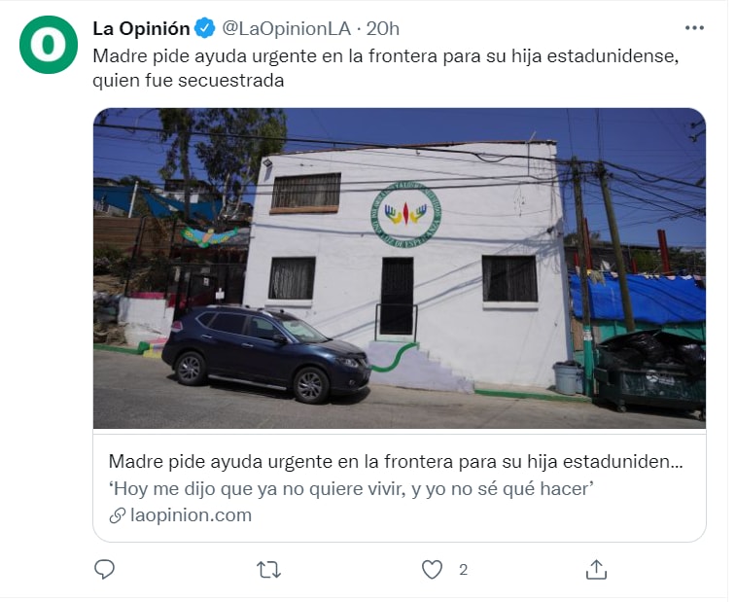Click the laopinion.com link icon
The height and width of the screenshot is (602, 736).
point(117,515)
